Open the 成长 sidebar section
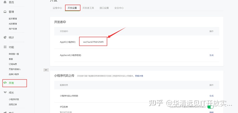This screenshot has width=238, height=113. coord(11,92)
